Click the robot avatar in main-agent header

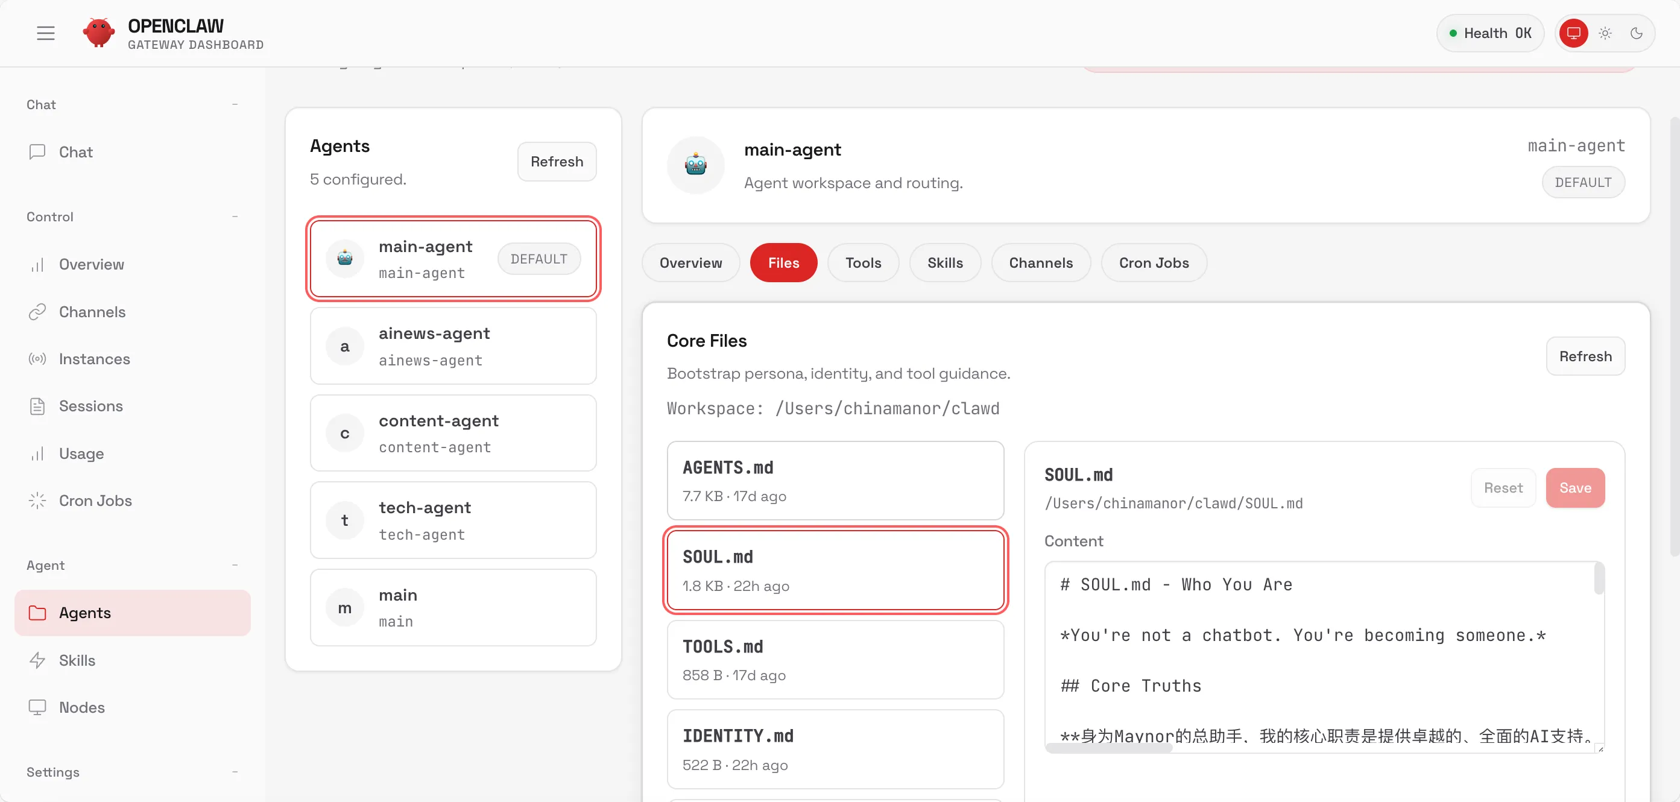(x=696, y=165)
